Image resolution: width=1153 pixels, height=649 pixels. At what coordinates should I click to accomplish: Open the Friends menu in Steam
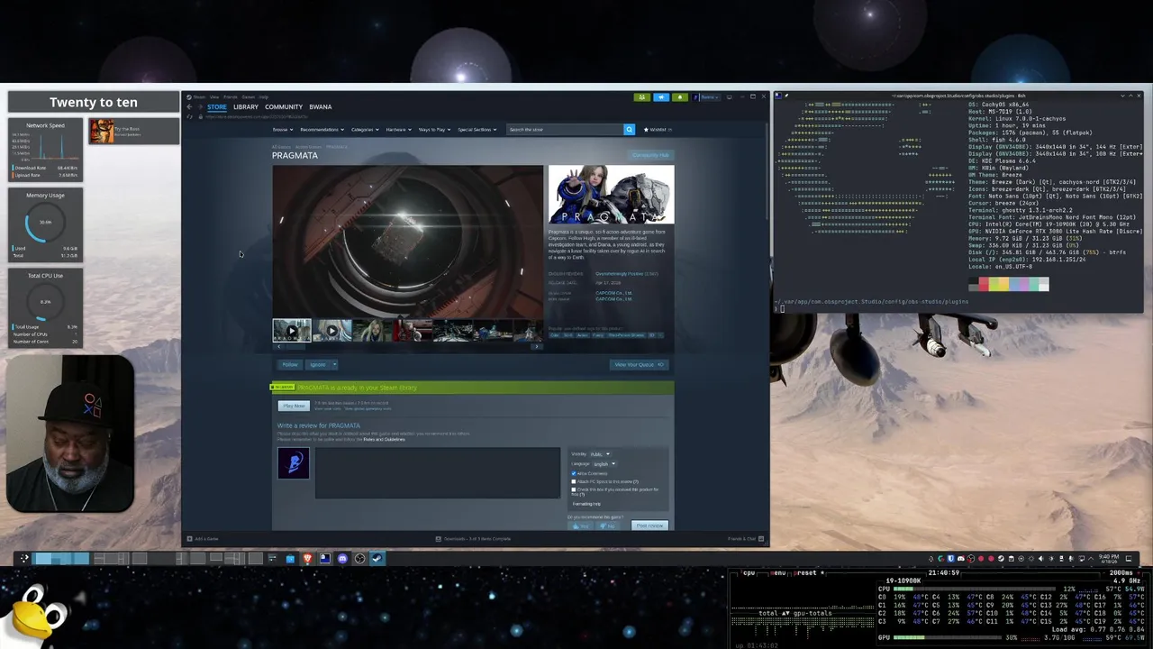click(231, 97)
